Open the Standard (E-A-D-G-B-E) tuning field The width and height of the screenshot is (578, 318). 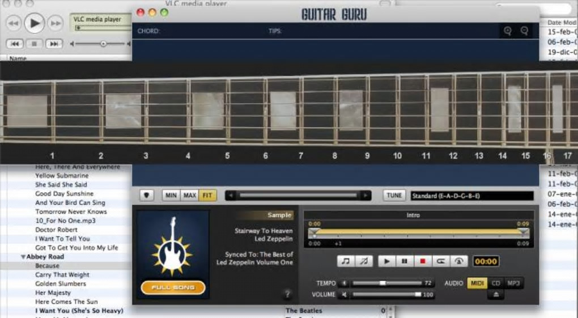(x=472, y=196)
